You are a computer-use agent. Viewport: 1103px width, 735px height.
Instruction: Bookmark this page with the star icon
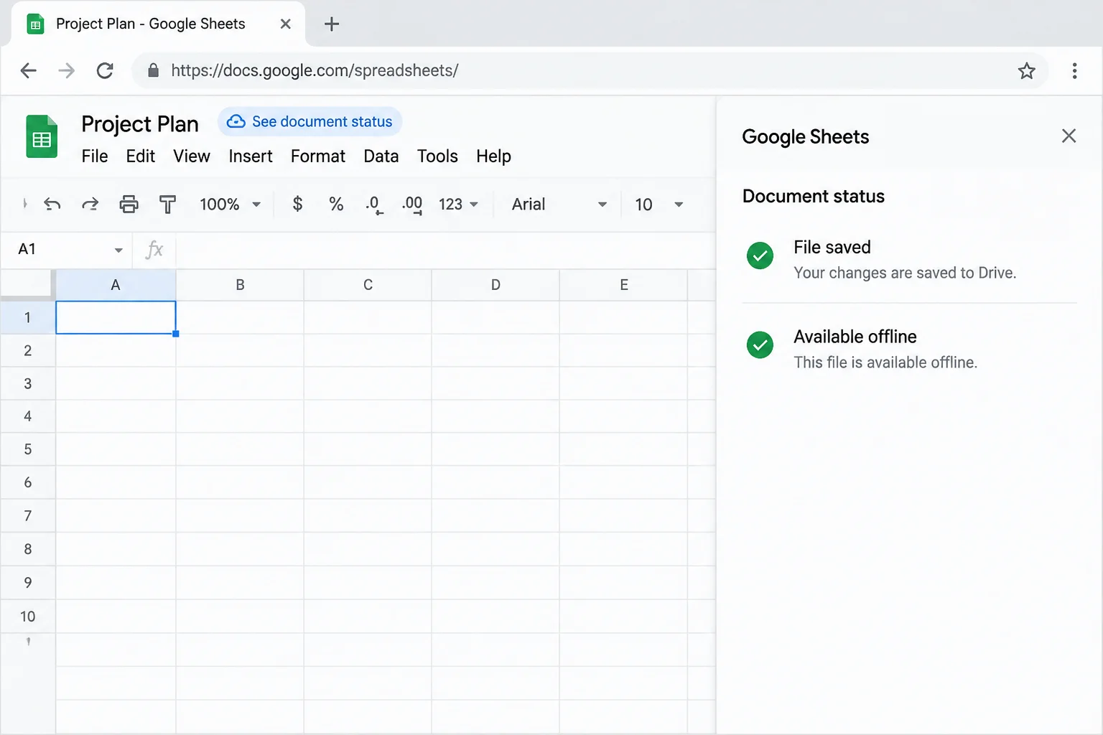pyautogui.click(x=1027, y=70)
